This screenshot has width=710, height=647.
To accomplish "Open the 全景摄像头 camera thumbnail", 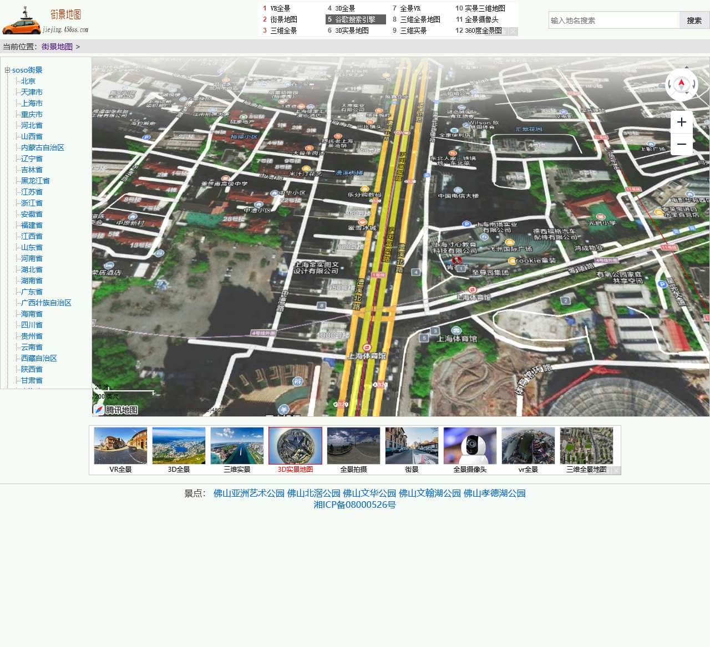I will (470, 446).
